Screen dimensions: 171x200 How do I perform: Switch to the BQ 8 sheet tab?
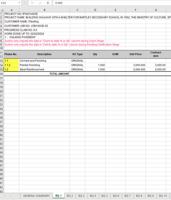tap(139, 196)
